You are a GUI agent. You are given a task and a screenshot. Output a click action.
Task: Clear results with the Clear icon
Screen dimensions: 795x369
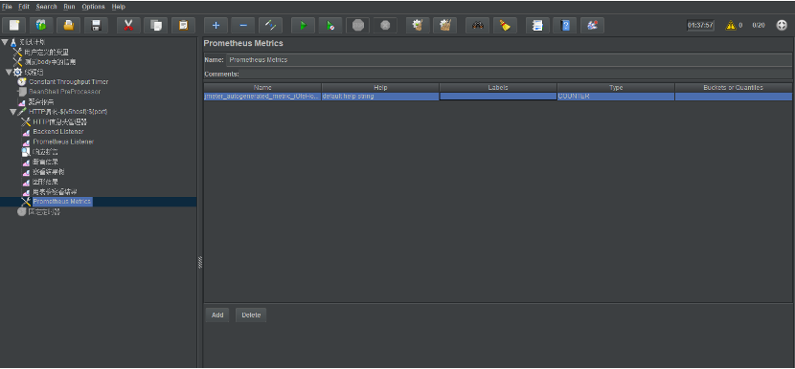point(418,25)
